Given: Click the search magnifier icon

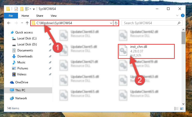Looking at the screenshot, I should point(179,23).
